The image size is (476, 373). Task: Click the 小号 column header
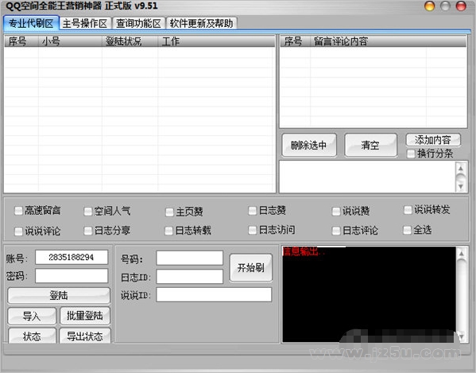(70, 41)
